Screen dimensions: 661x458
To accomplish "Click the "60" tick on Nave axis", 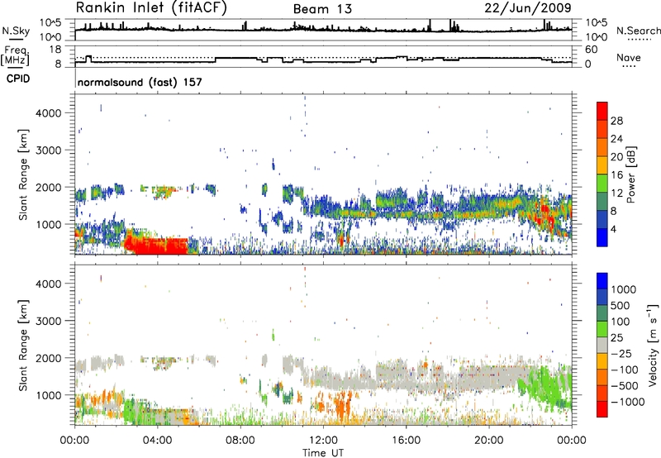I will (592, 50).
